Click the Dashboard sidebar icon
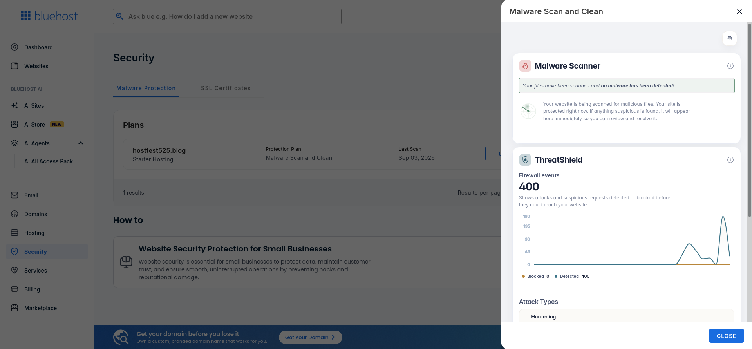The width and height of the screenshot is (752, 349). 14,47
